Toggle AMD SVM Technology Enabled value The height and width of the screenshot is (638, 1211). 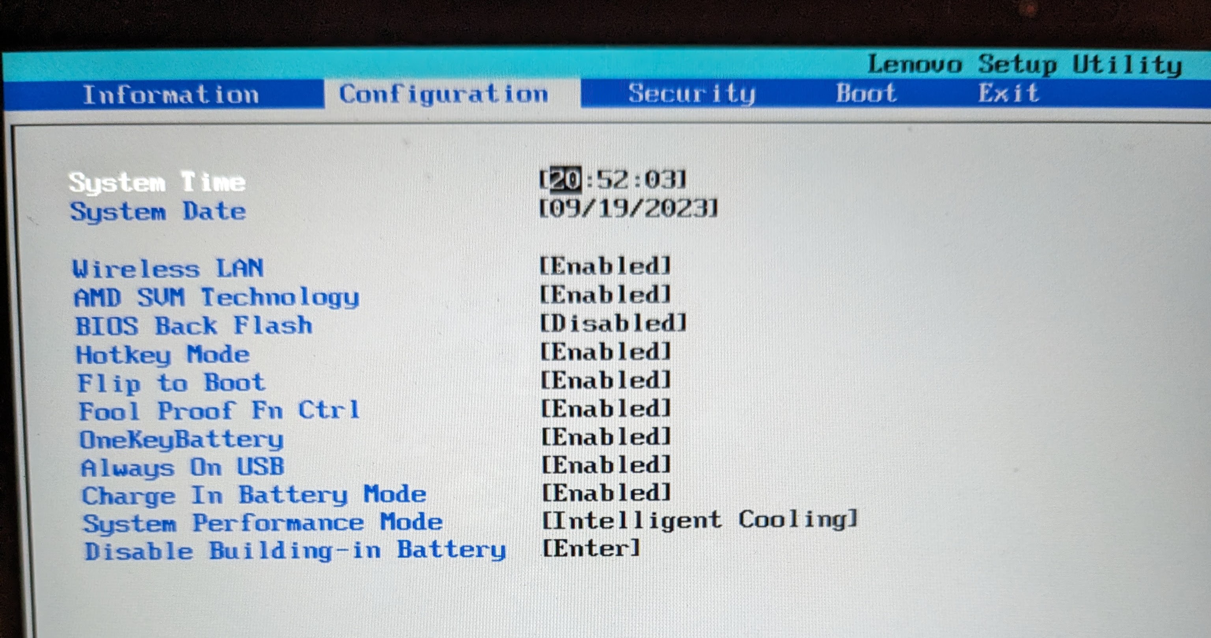tap(605, 295)
